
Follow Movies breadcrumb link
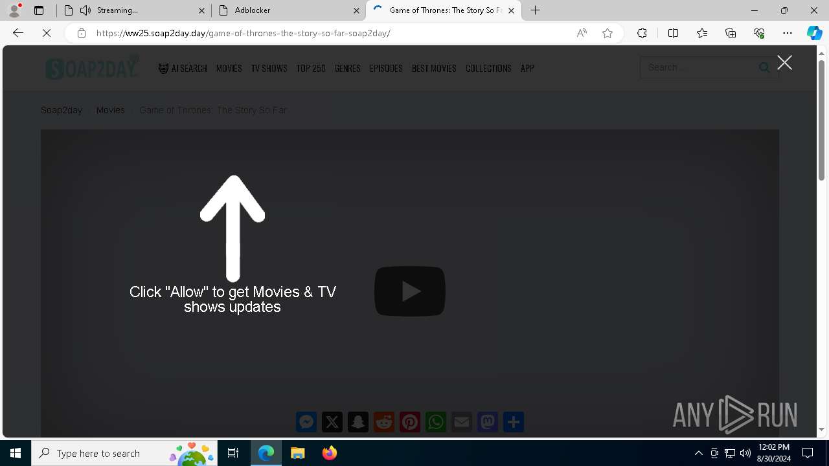111,110
